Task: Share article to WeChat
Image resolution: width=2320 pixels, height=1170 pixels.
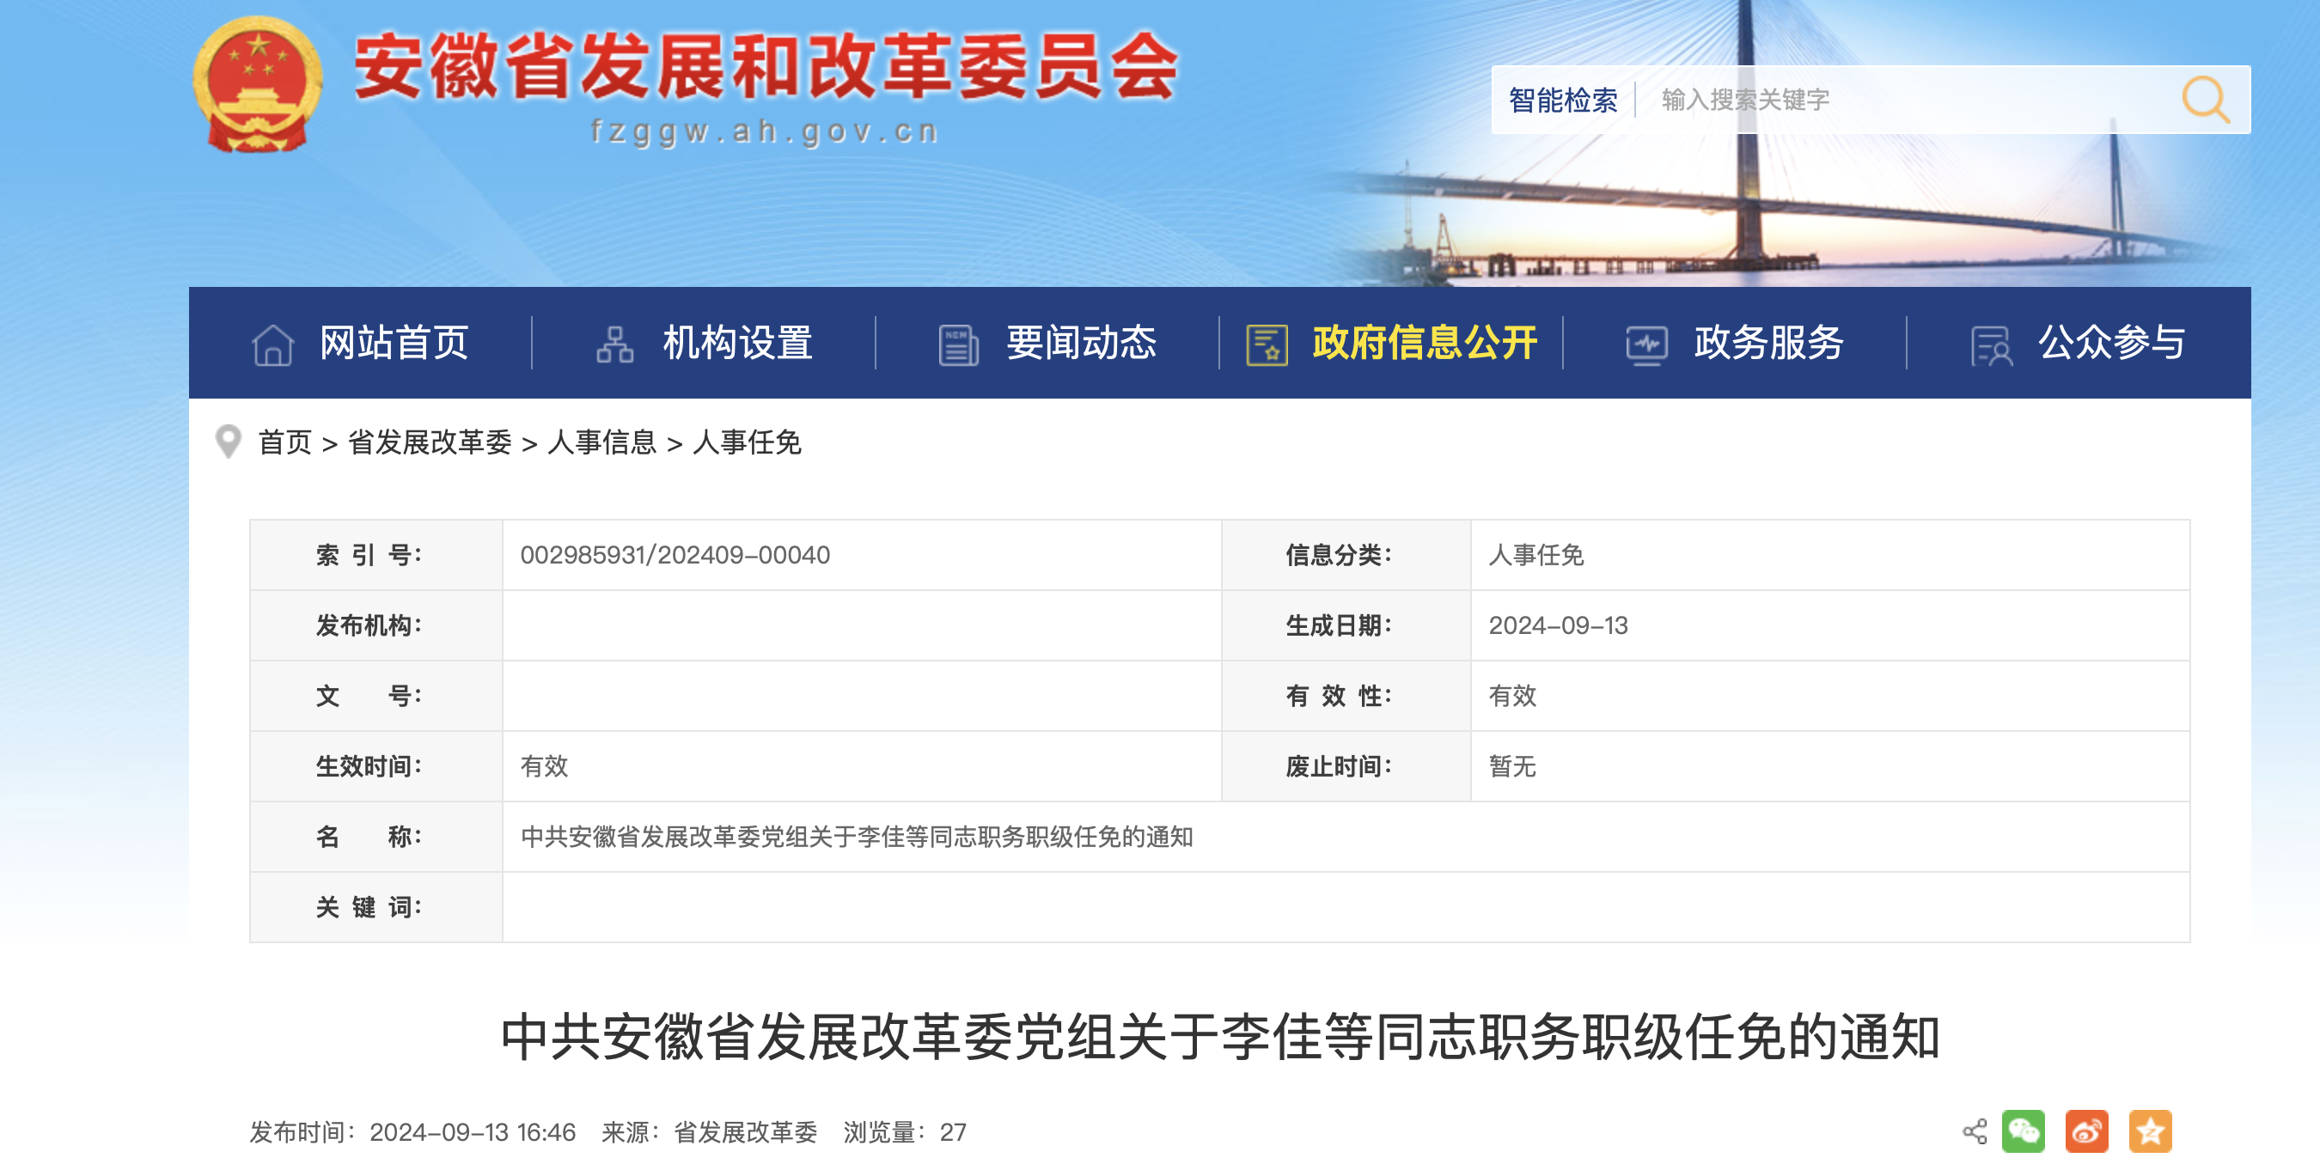Action: (x=2024, y=1131)
